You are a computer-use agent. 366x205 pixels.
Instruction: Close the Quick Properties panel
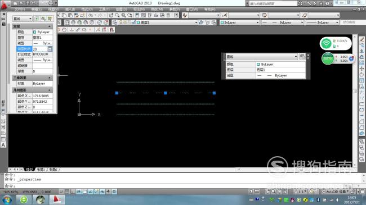[308, 55]
